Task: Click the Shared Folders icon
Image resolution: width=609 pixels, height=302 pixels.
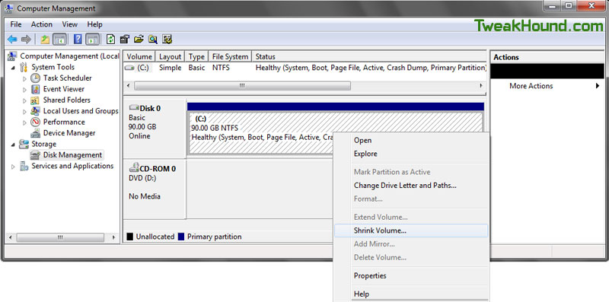Action: click(x=35, y=100)
